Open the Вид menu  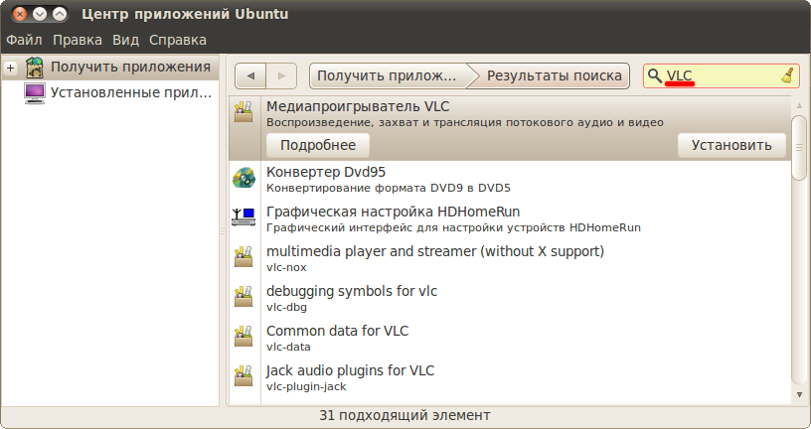pyautogui.click(x=125, y=40)
